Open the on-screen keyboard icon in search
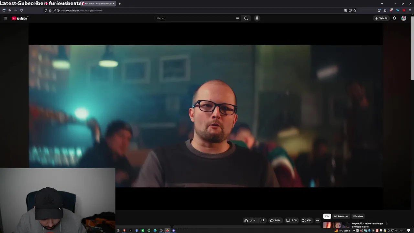This screenshot has height=233, width=414. pyautogui.click(x=238, y=18)
